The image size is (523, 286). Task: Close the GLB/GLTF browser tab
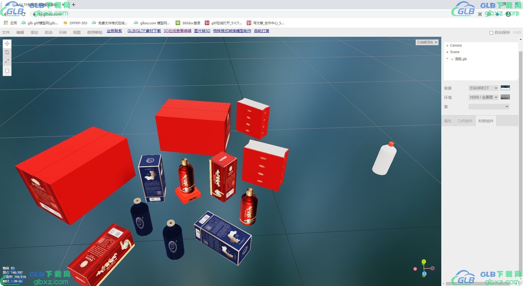pos(63,5)
